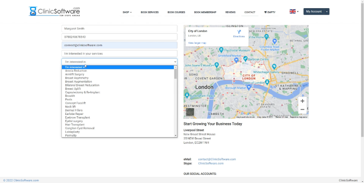Open language selector dropdown arrow
The image size is (364, 183).
(x=298, y=11)
